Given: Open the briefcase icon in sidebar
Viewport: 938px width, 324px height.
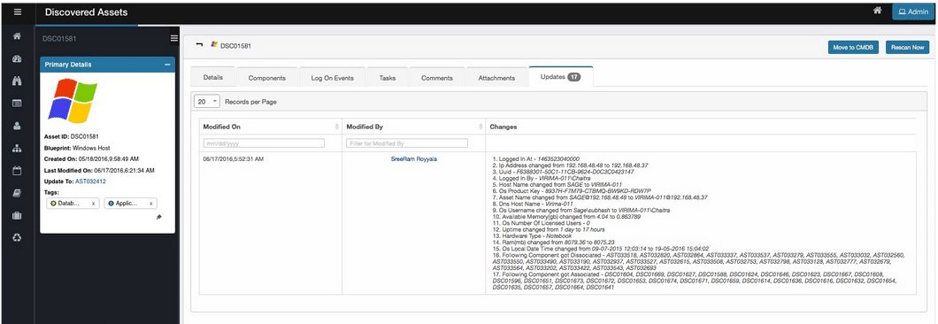Looking at the screenshot, I should (x=18, y=216).
